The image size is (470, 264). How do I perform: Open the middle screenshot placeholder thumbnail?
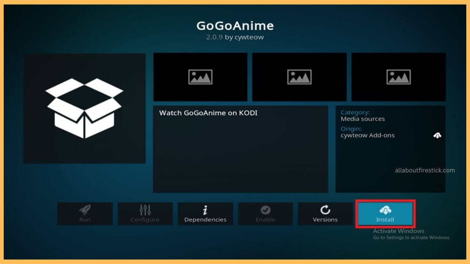(x=299, y=77)
